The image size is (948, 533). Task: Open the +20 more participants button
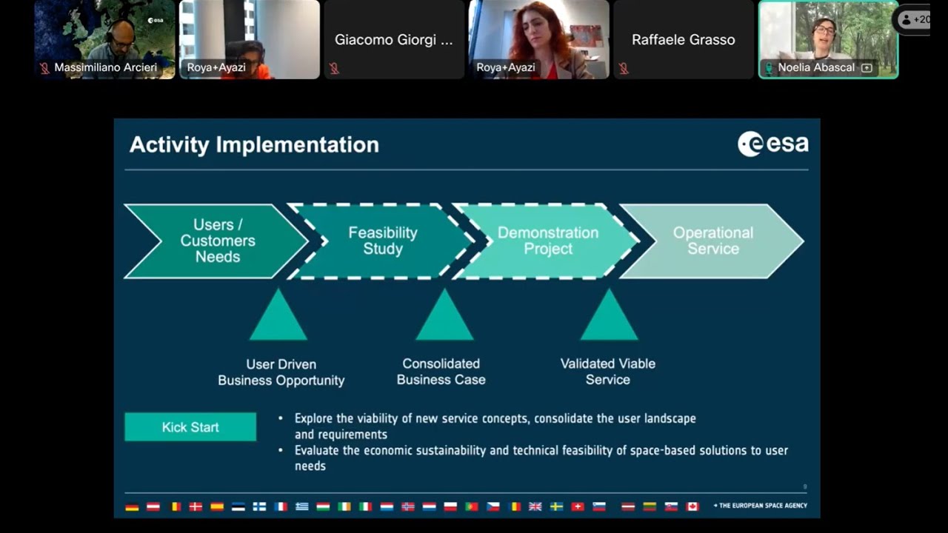pos(914,20)
